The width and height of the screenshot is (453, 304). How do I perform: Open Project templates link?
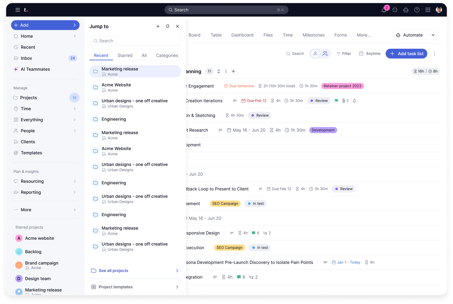(135, 287)
